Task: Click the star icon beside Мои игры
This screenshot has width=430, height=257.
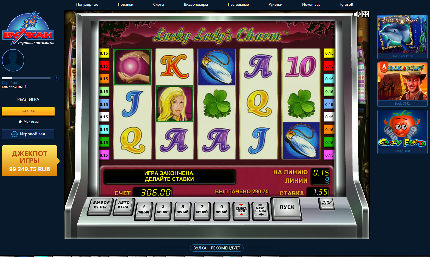Action: pos(20,122)
